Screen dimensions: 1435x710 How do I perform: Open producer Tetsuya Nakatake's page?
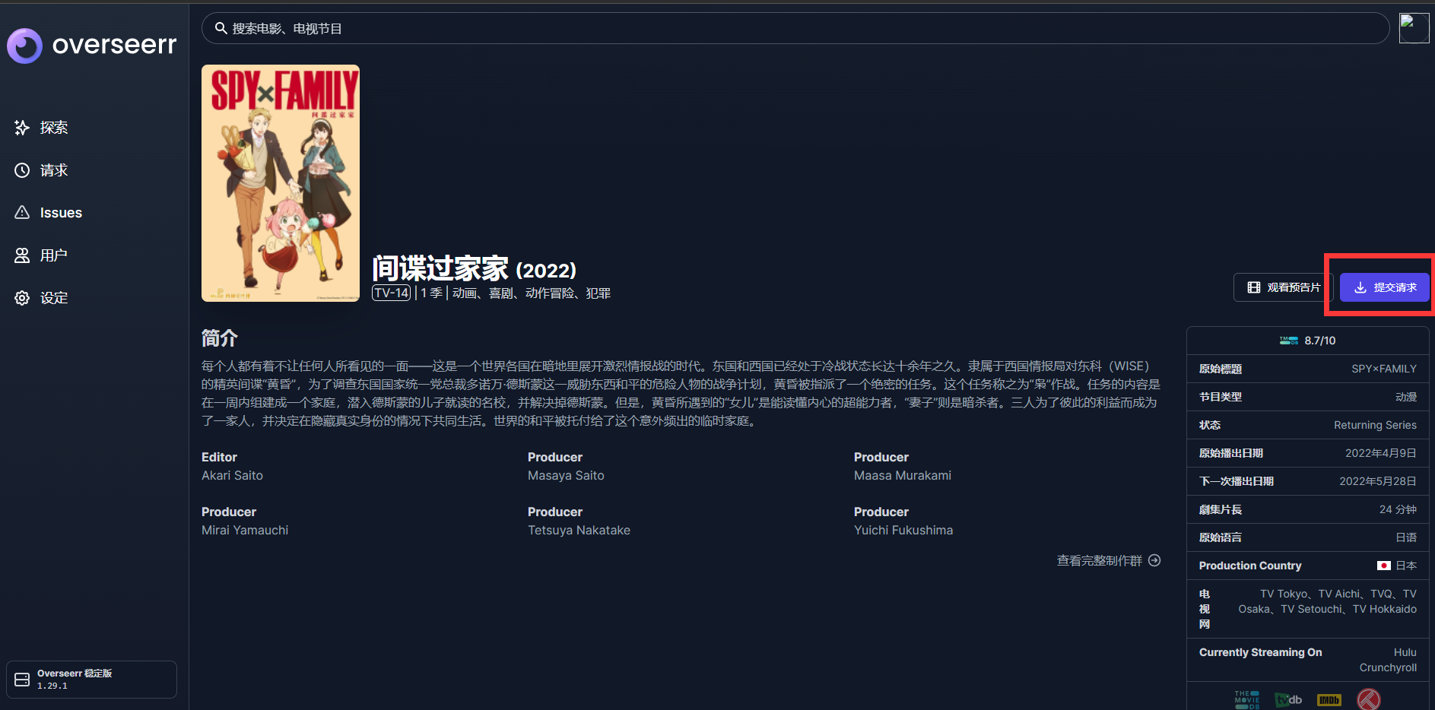579,530
